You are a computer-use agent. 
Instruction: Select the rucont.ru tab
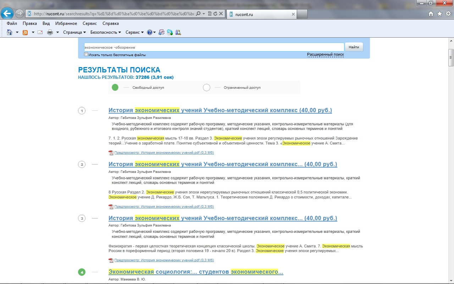pos(262,14)
